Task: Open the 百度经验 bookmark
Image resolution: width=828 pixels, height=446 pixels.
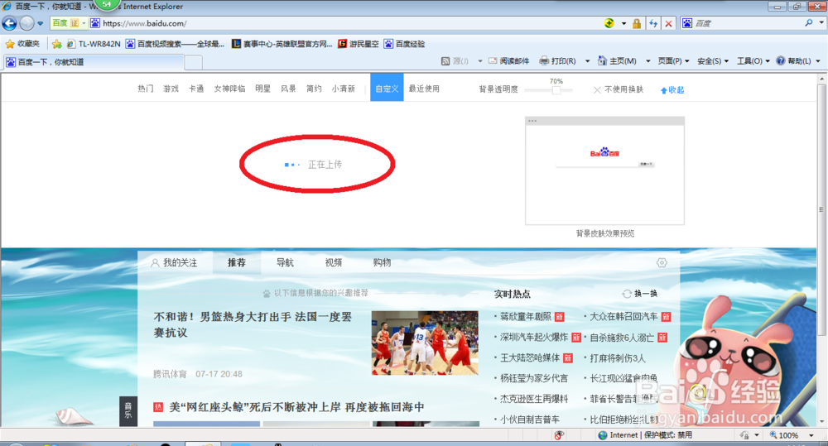Action: coord(405,44)
